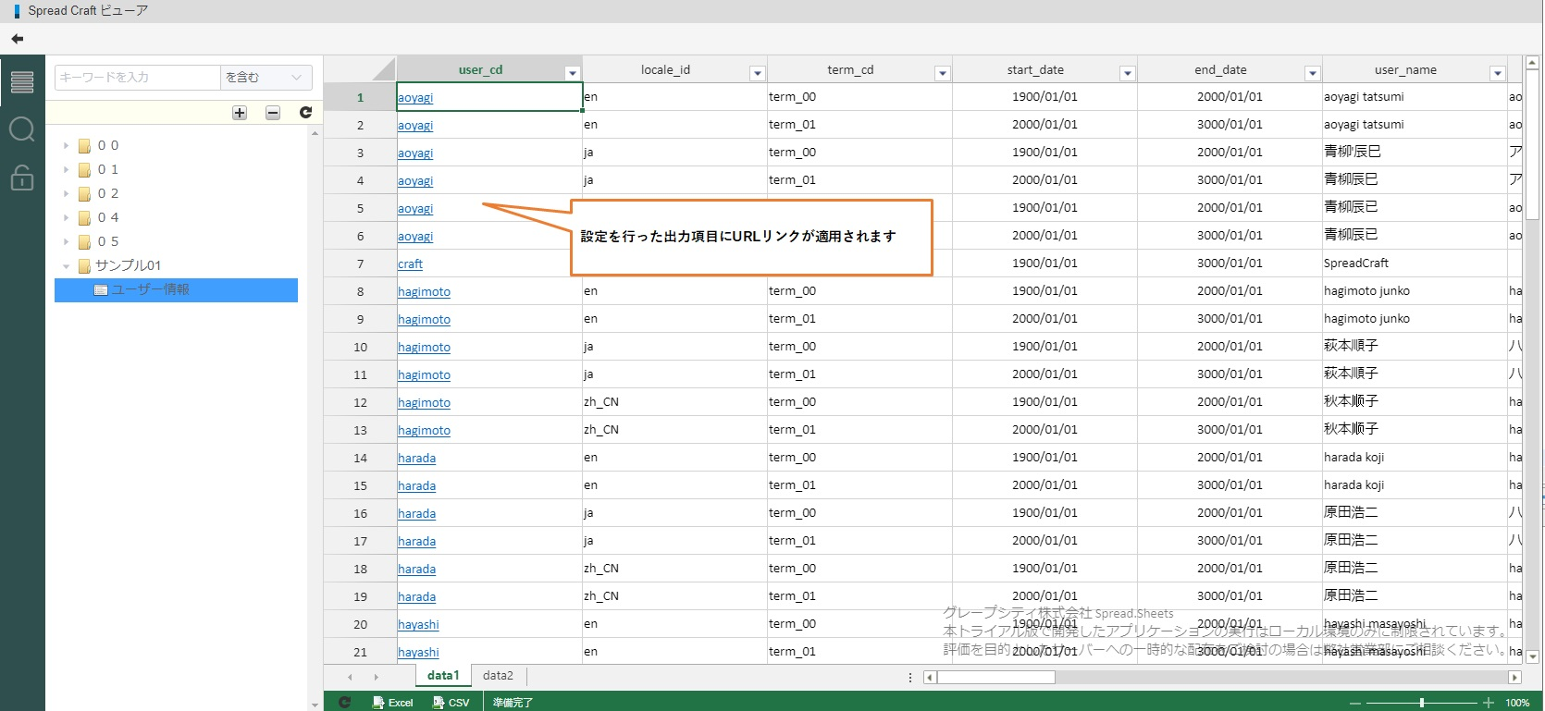Refresh the folder tree
Image resolution: width=1545 pixels, height=711 pixels.
coord(305,113)
